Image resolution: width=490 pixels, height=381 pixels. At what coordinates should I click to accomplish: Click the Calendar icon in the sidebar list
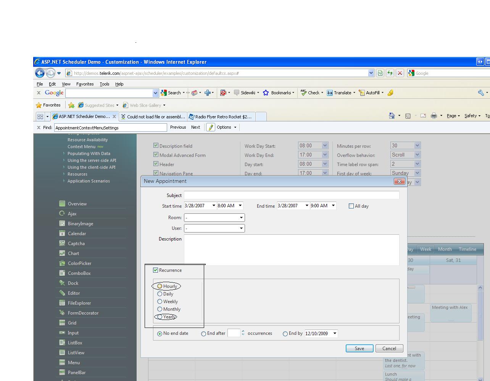coord(62,233)
